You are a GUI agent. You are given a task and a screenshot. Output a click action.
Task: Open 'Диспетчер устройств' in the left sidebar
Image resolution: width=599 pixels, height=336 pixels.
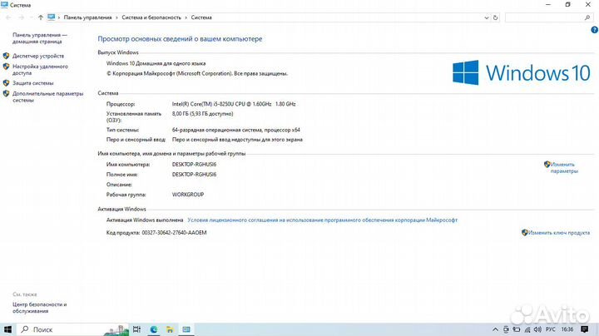[x=37, y=56]
